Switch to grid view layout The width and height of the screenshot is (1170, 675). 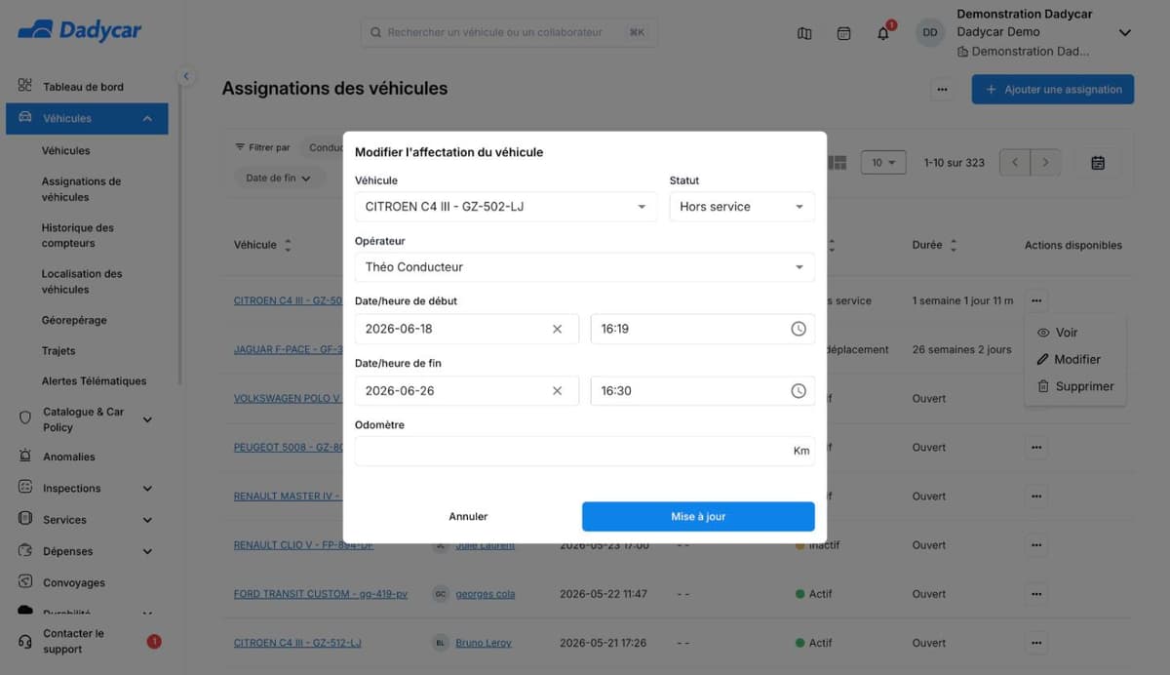837,163
